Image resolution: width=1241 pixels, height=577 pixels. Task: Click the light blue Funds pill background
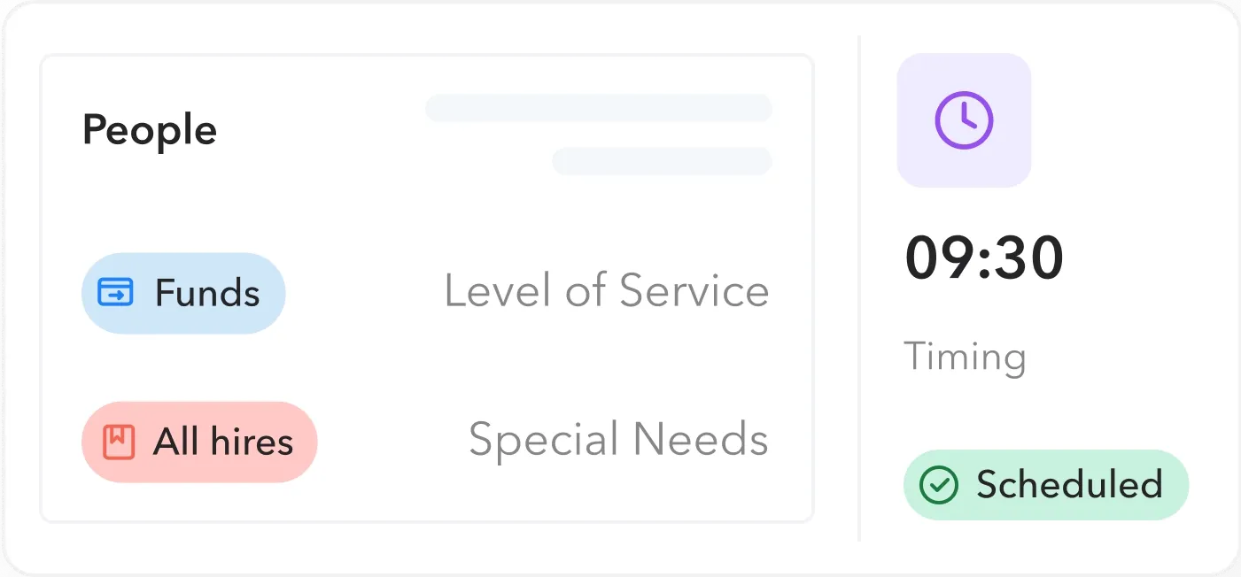tap(272, 313)
